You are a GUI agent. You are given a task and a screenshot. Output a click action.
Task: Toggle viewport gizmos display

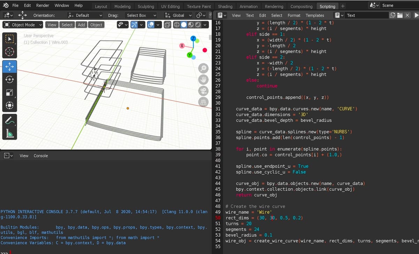[134, 25]
